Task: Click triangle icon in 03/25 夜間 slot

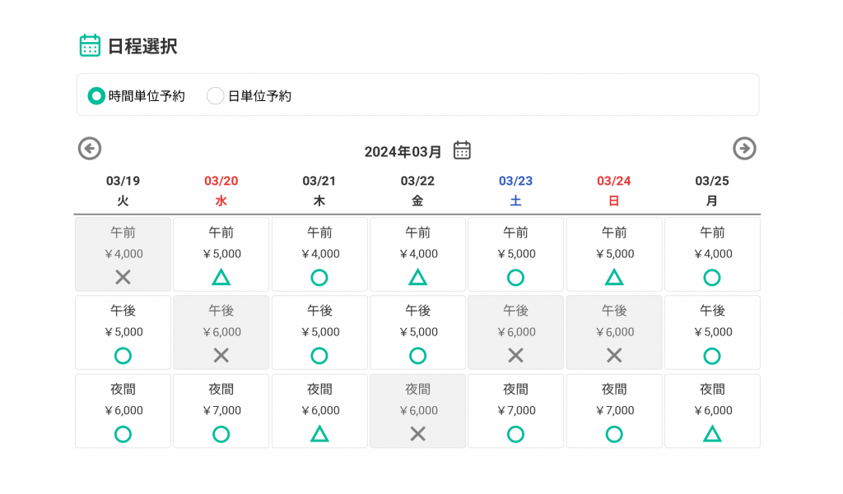Action: tap(712, 434)
